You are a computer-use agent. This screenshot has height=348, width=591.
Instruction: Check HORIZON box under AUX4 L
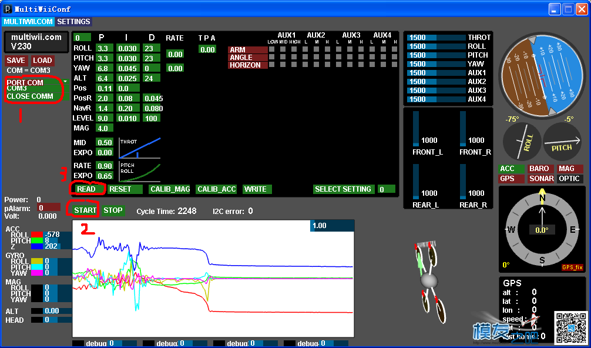[372, 65]
